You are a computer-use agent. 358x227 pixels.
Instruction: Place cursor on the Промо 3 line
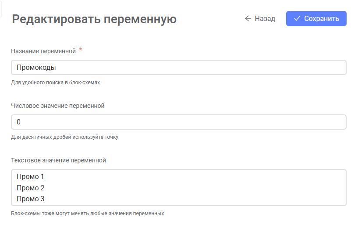click(31, 199)
